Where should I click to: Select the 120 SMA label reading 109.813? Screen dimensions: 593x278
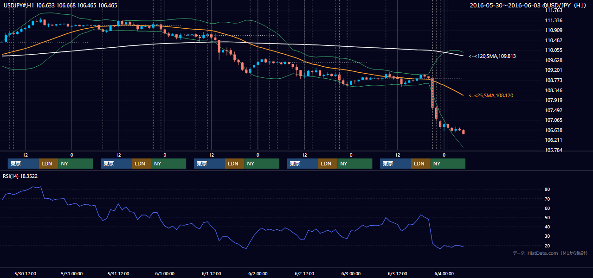click(x=492, y=56)
